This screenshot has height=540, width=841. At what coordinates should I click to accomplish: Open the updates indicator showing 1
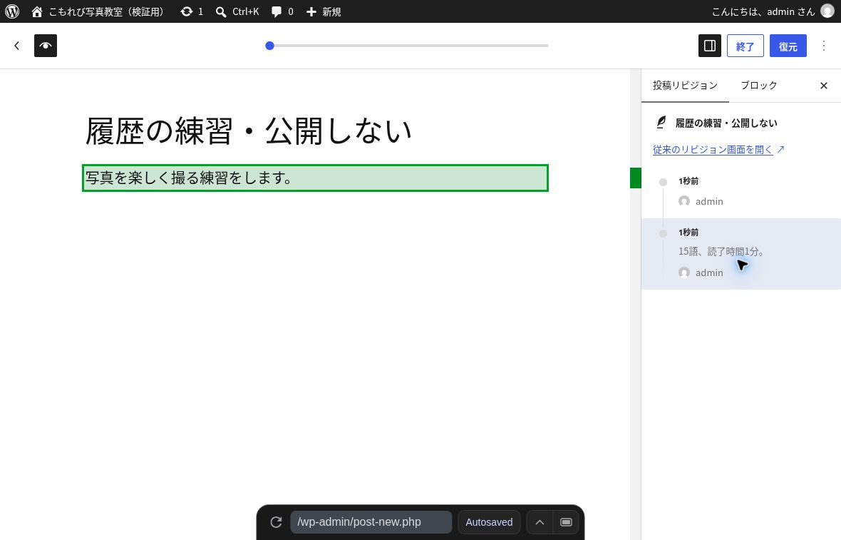[x=192, y=11]
